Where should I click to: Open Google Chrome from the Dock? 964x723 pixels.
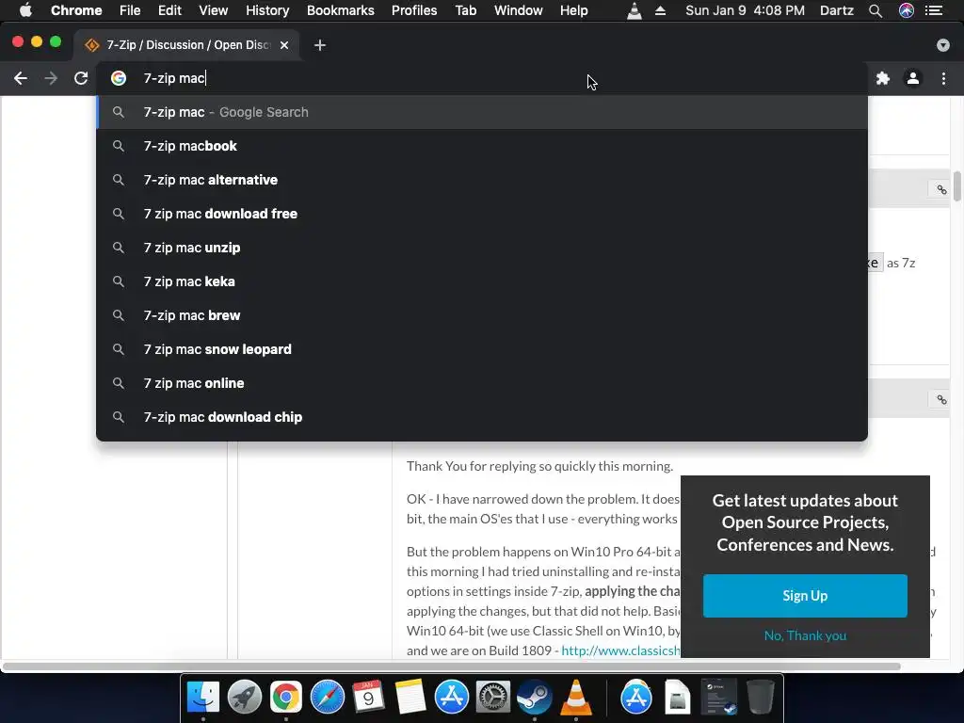point(286,698)
